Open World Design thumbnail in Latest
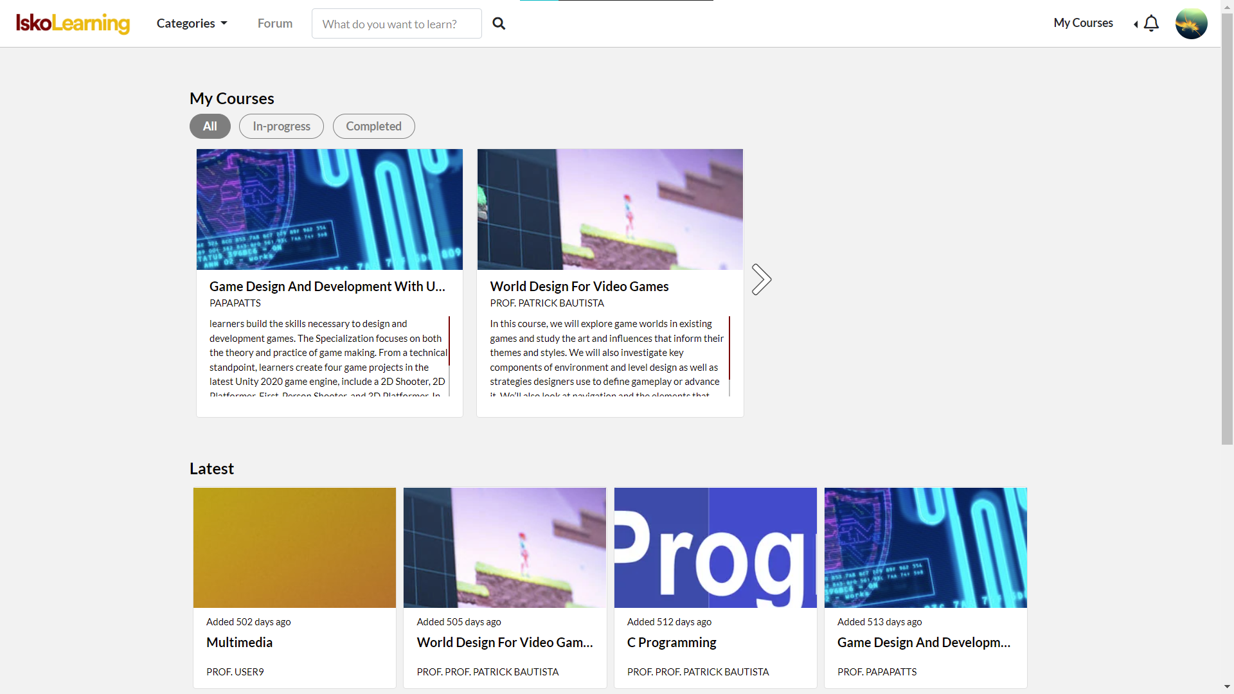1234x694 pixels. coord(505,547)
